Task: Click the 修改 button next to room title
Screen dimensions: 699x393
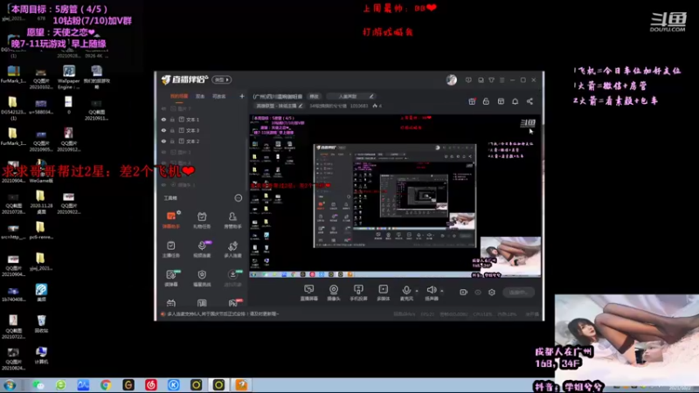Action: [x=315, y=96]
